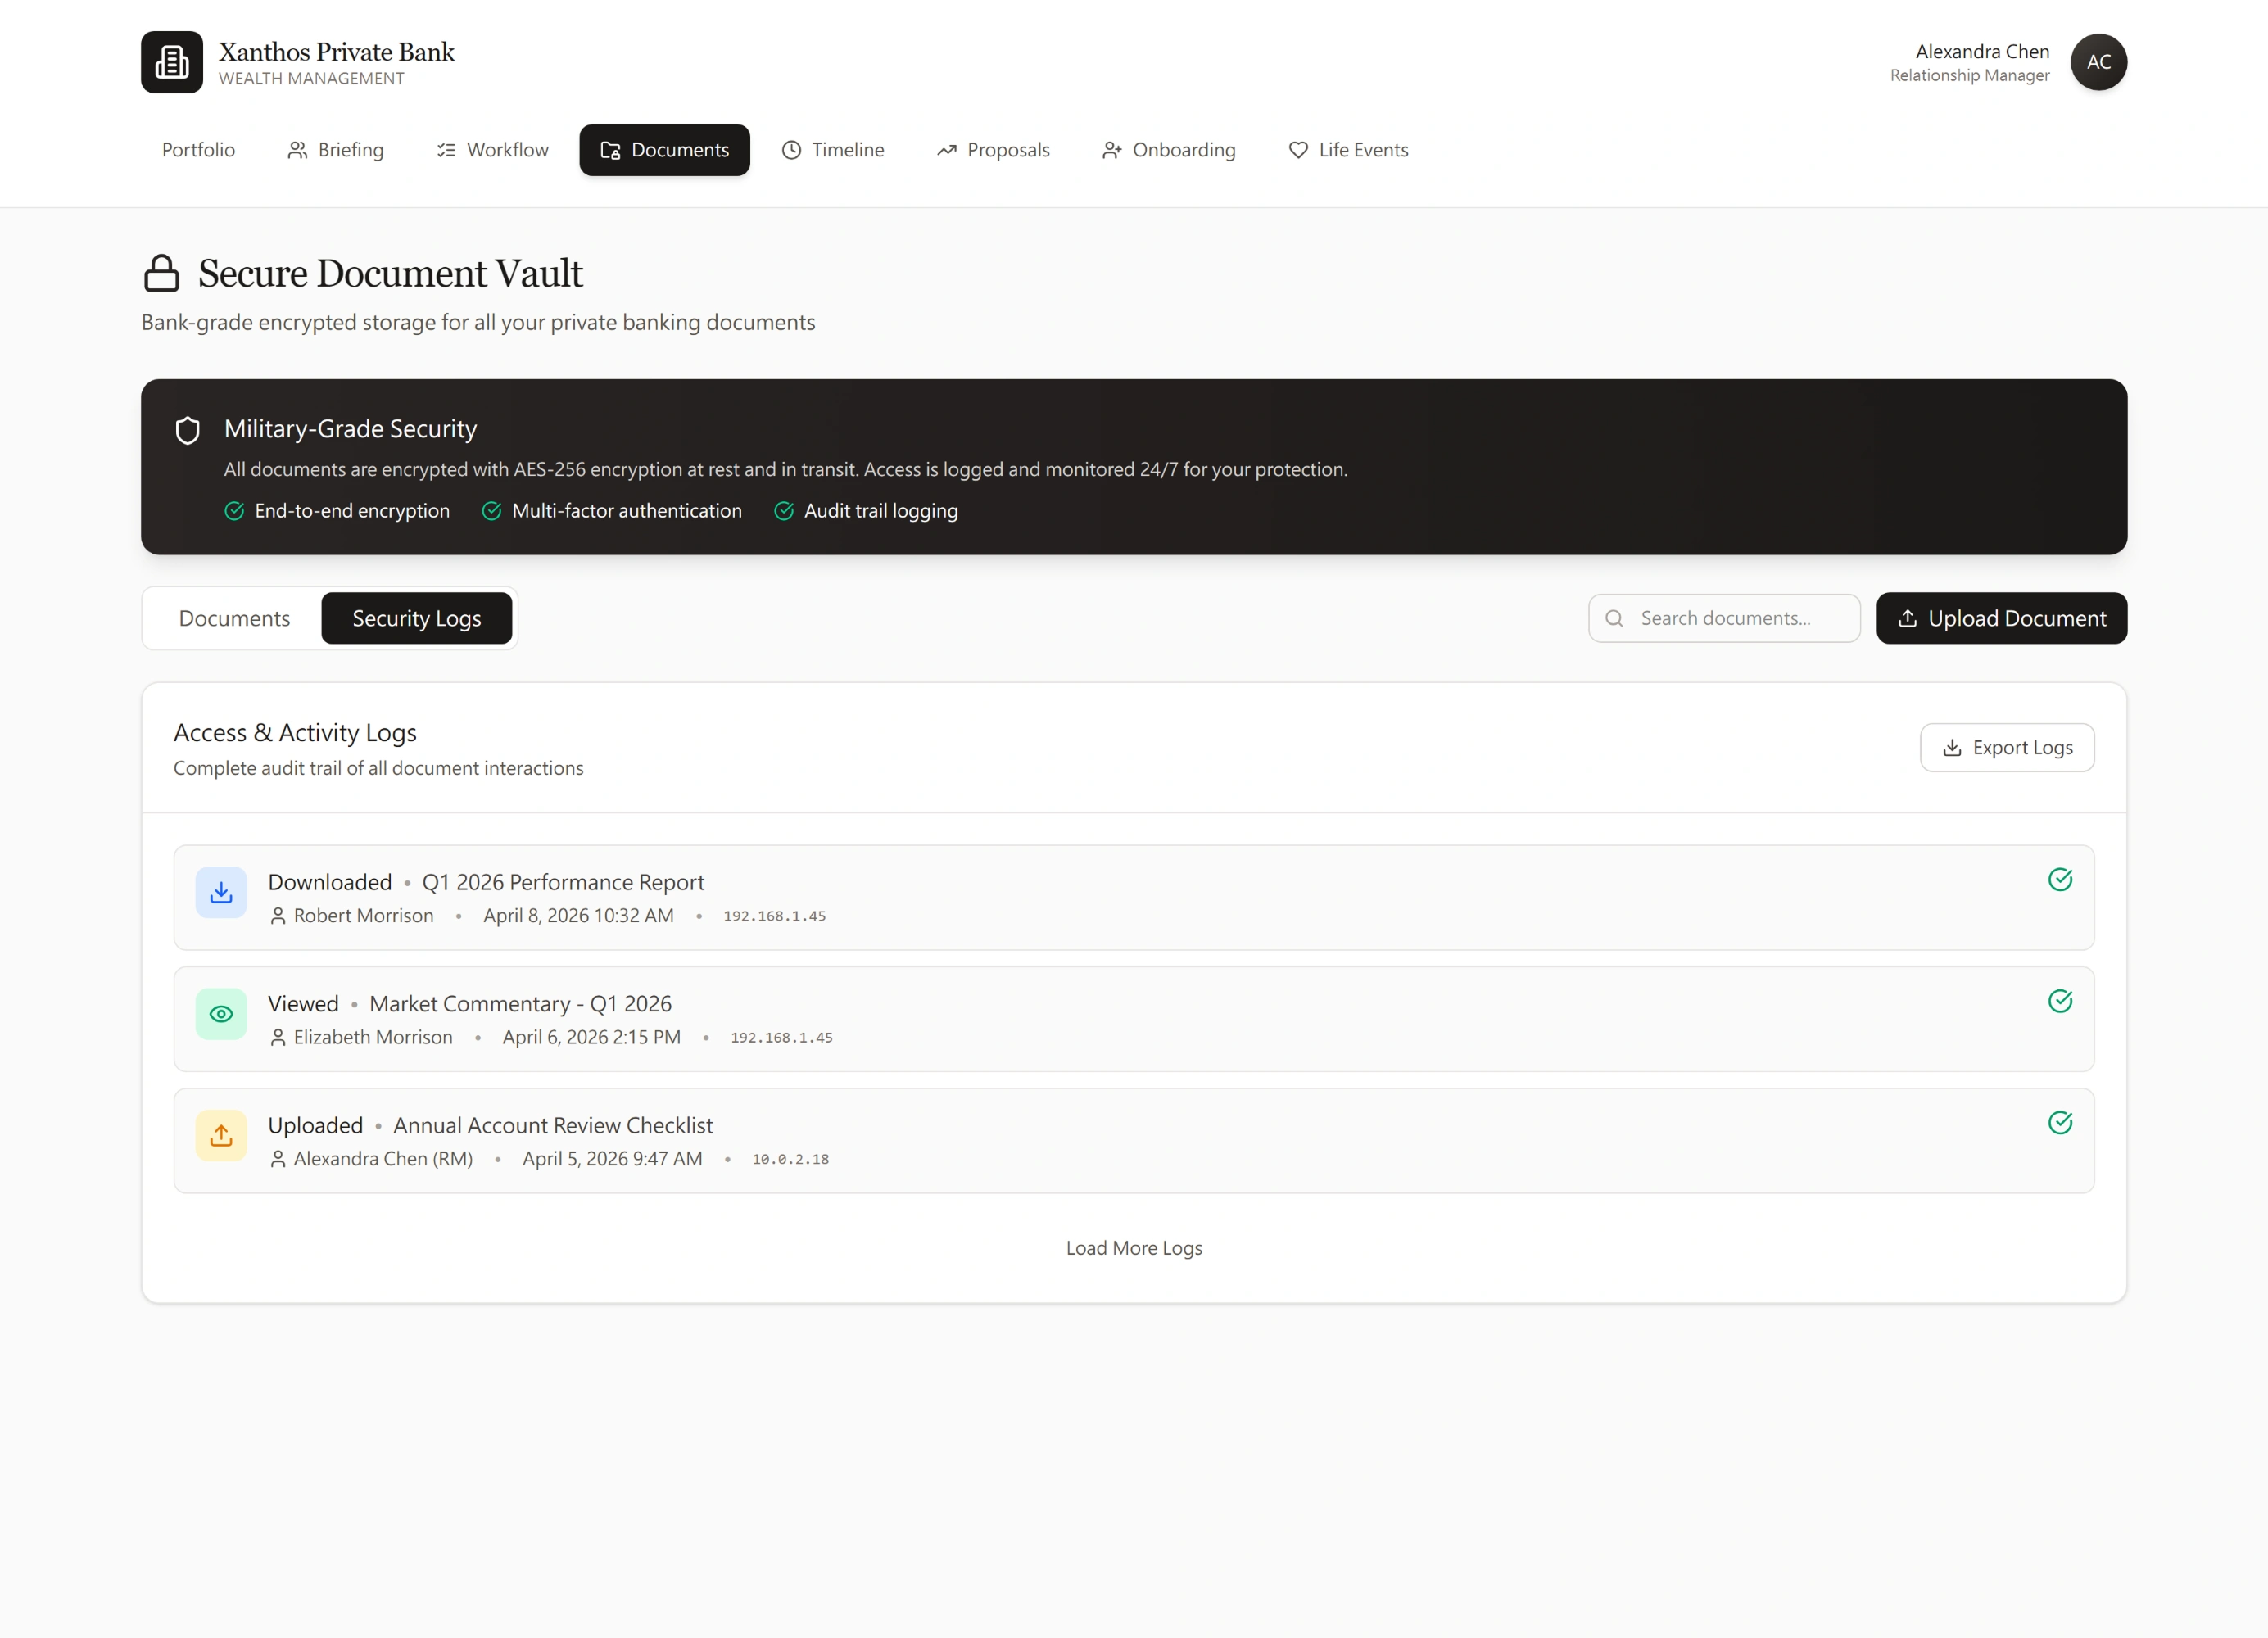Toggle the Multi-factor authentication checkmark
The height and width of the screenshot is (1638, 2268).
tap(491, 511)
